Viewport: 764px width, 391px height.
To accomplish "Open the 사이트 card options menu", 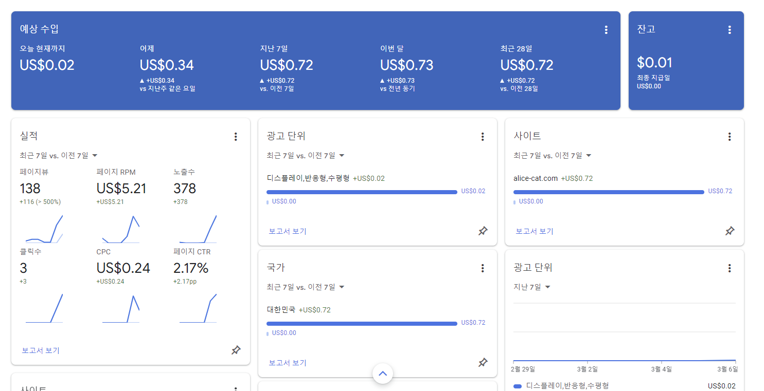I will tap(730, 137).
